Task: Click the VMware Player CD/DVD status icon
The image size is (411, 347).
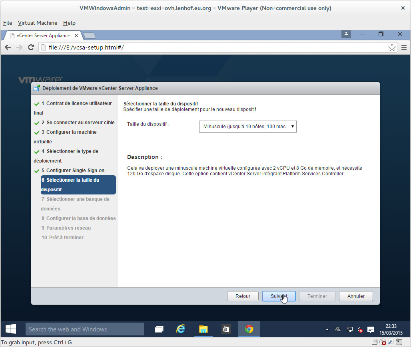Action: click(x=383, y=342)
